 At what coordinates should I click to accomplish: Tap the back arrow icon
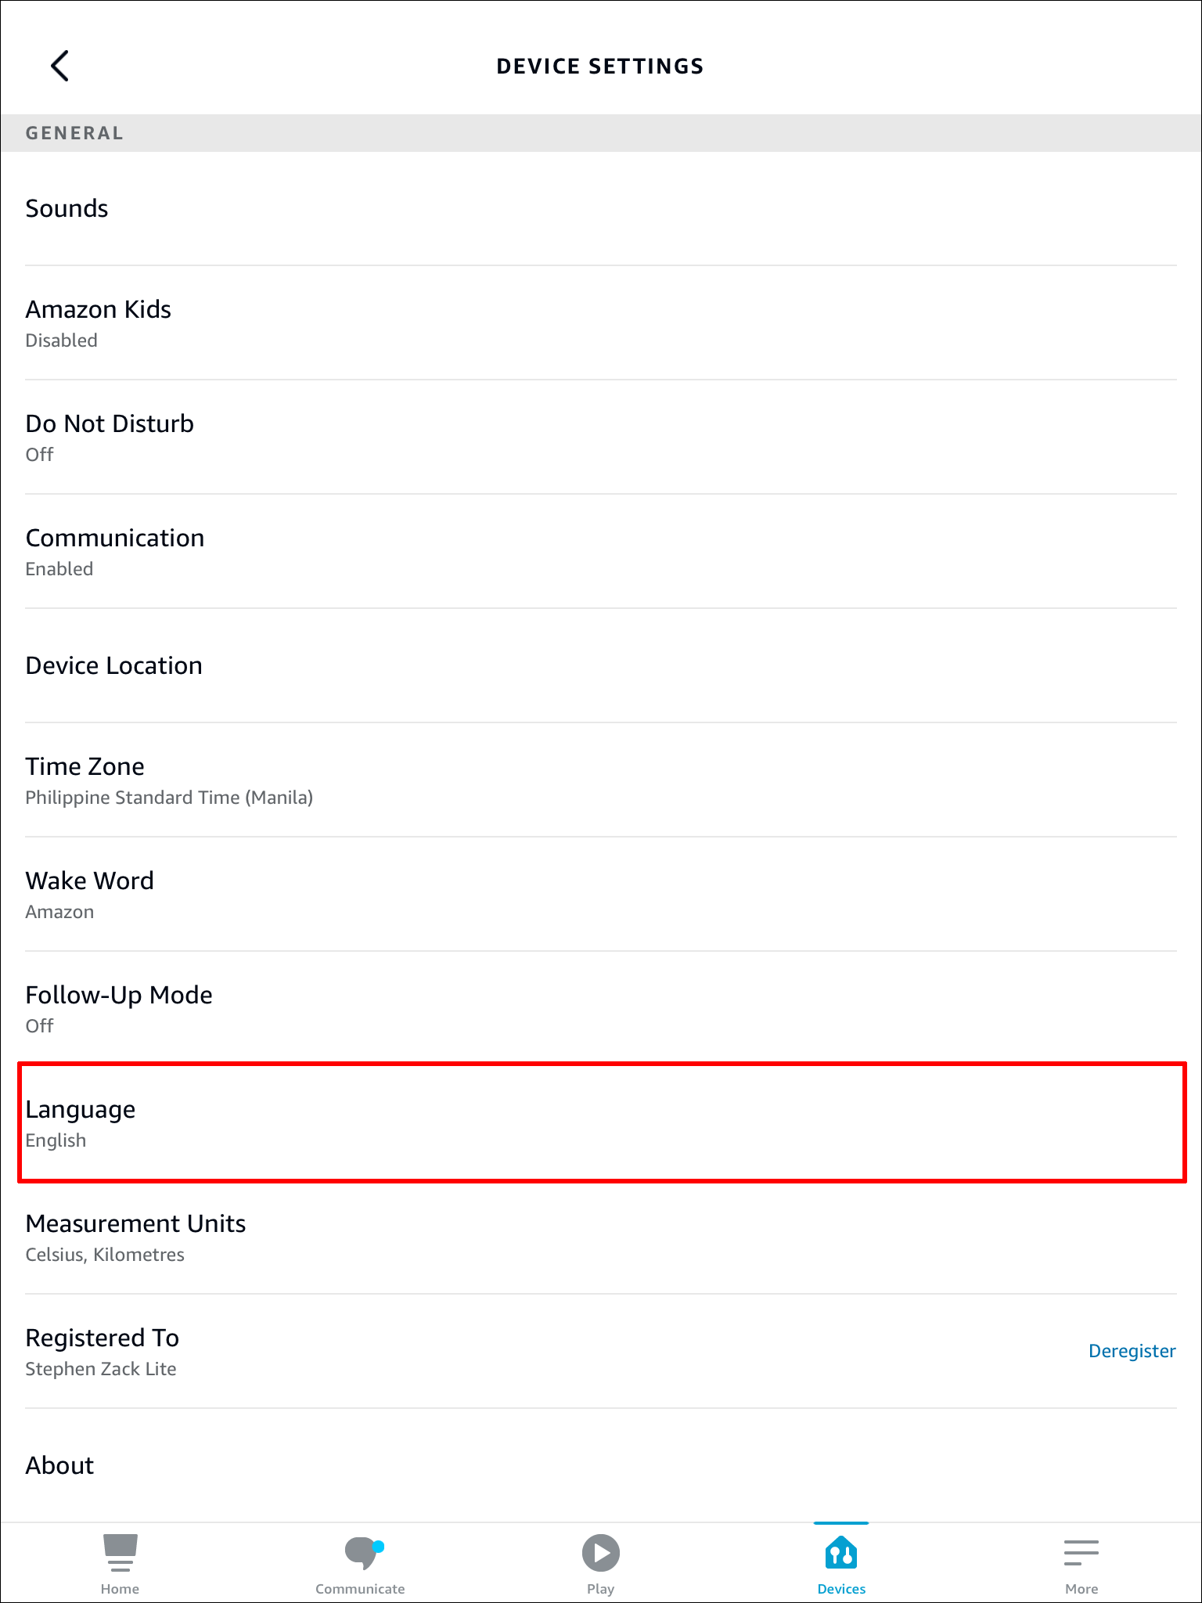[x=60, y=66]
